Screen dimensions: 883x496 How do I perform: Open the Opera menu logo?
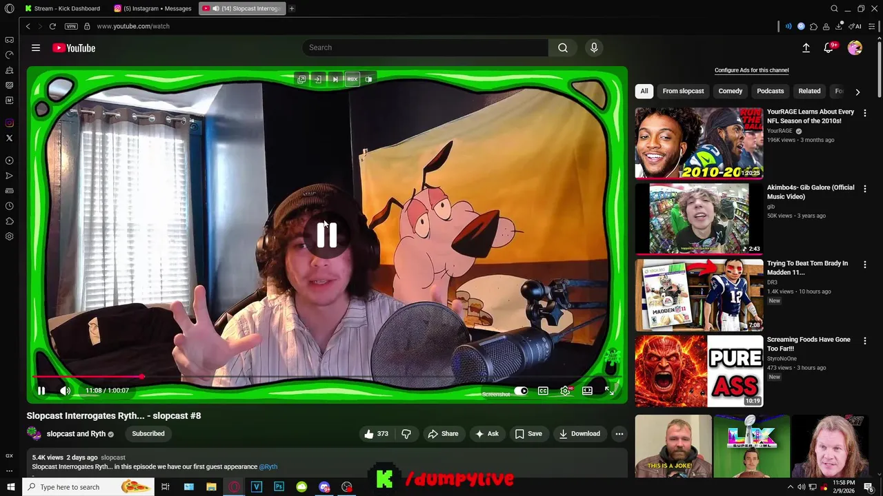[x=9, y=8]
